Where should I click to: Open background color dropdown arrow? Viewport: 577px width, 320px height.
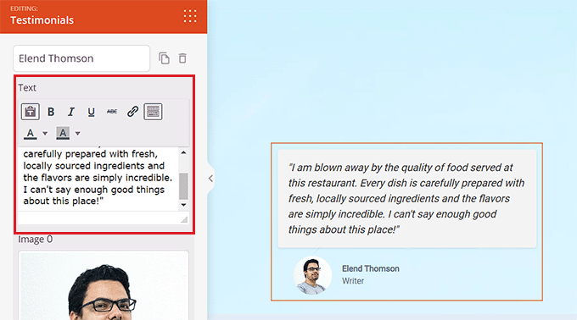click(x=78, y=133)
